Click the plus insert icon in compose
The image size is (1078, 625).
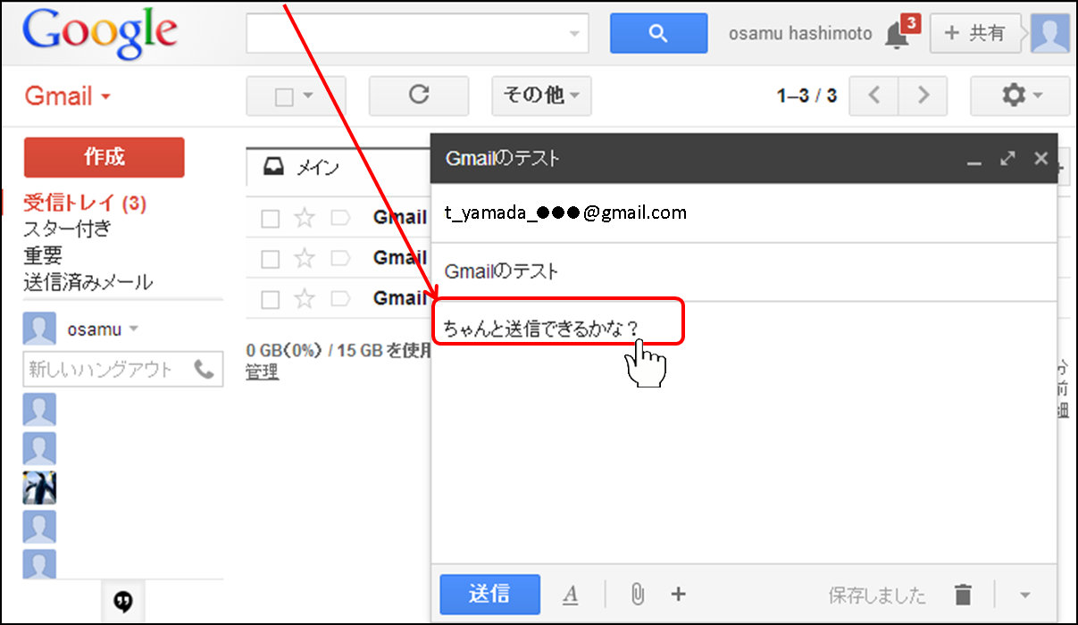coord(678,594)
